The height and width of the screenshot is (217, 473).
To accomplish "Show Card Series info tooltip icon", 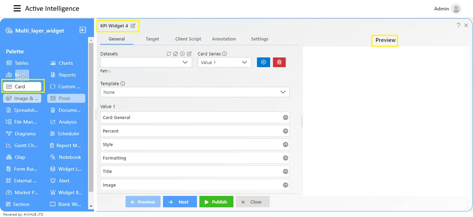I will (x=225, y=54).
